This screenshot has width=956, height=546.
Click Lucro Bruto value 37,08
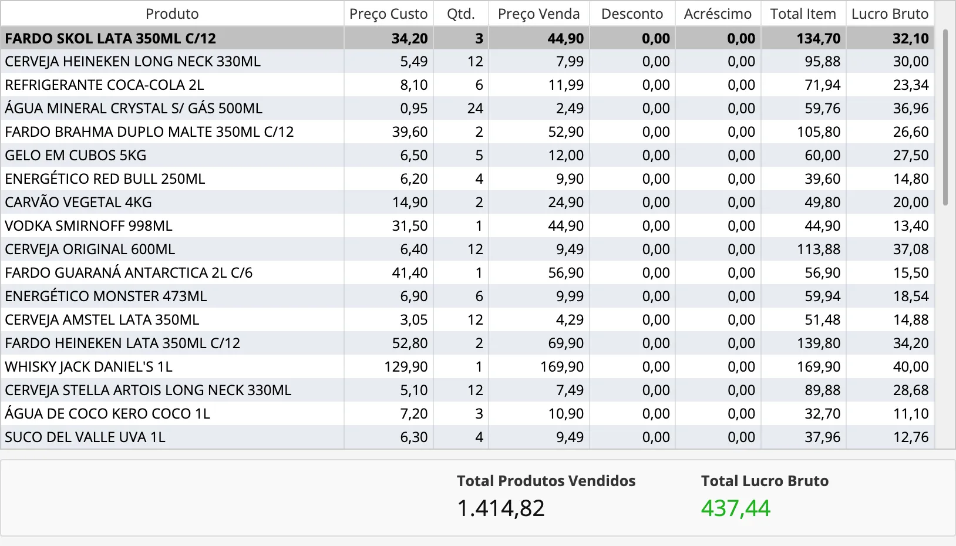[x=911, y=250]
